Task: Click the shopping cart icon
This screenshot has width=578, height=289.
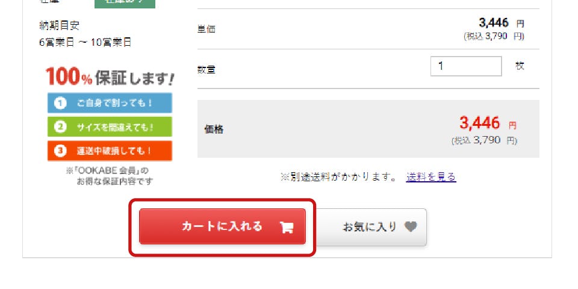Action: 287,228
